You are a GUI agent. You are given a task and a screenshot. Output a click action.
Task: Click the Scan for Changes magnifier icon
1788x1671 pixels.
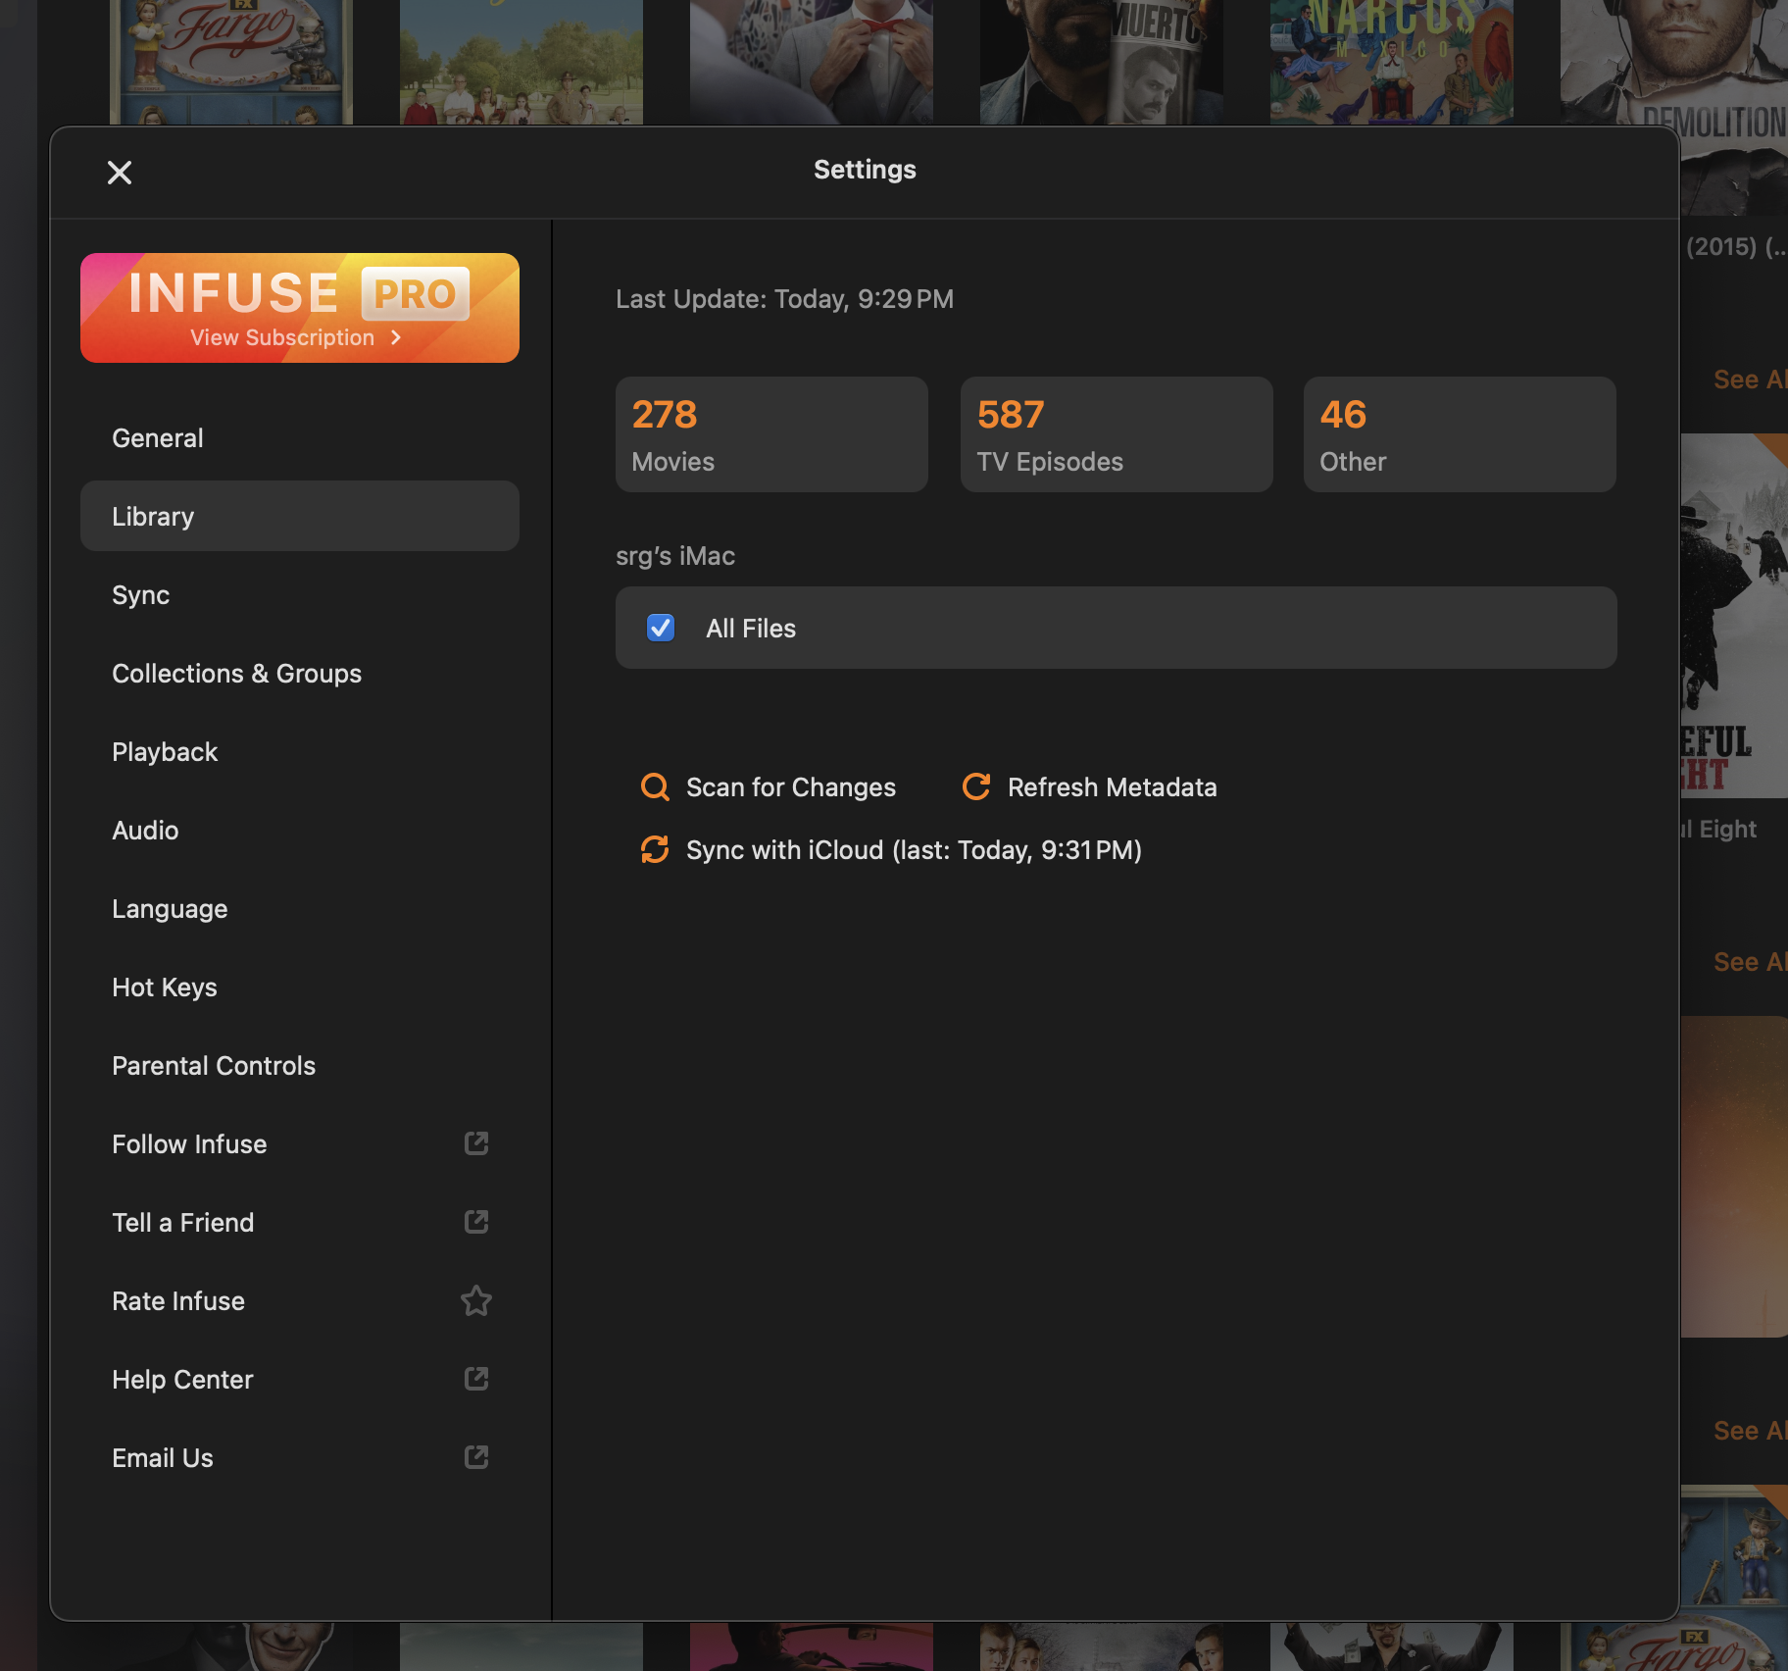pyautogui.click(x=655, y=787)
